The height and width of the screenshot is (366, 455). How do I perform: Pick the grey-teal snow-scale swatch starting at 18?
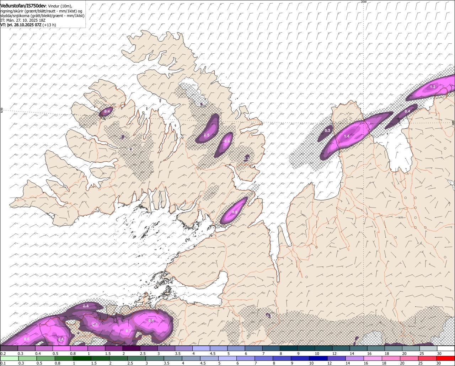point(394,349)
